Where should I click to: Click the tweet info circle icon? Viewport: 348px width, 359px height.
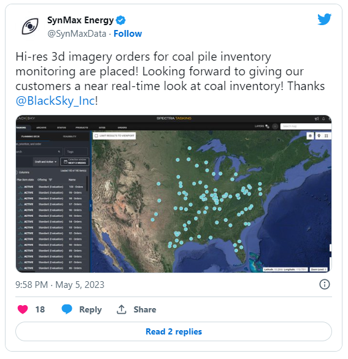pos(325,285)
